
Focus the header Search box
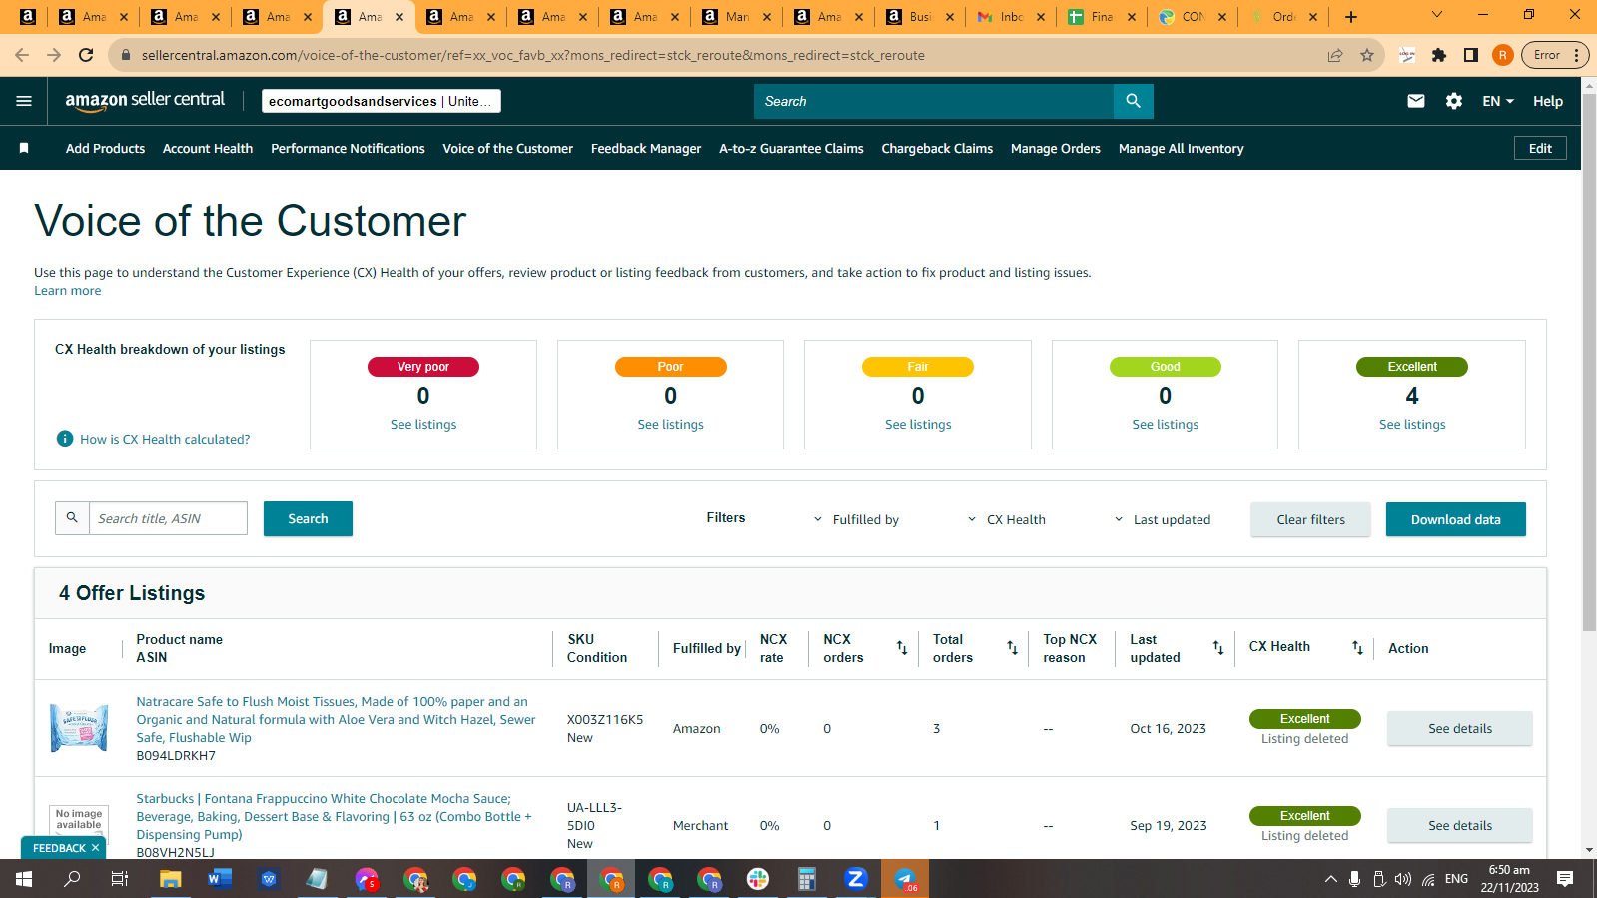click(x=934, y=101)
